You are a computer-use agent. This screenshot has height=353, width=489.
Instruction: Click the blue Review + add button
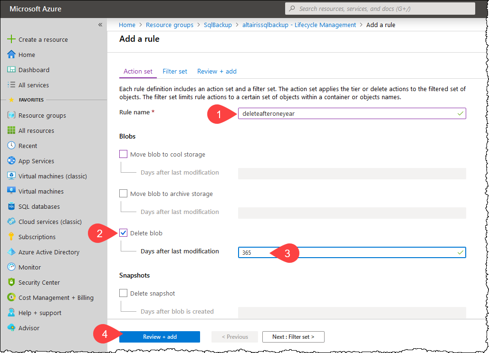click(160, 336)
